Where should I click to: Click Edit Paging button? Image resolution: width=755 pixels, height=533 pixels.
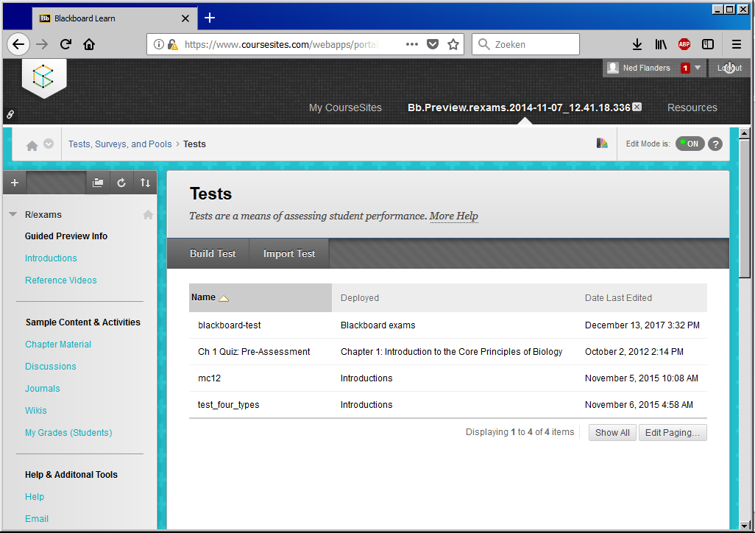pyautogui.click(x=672, y=433)
